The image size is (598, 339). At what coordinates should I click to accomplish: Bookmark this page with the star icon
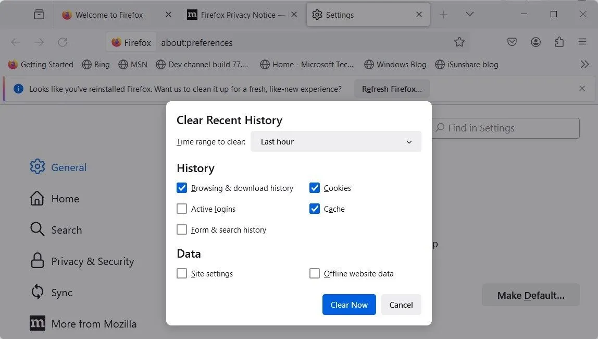459,42
